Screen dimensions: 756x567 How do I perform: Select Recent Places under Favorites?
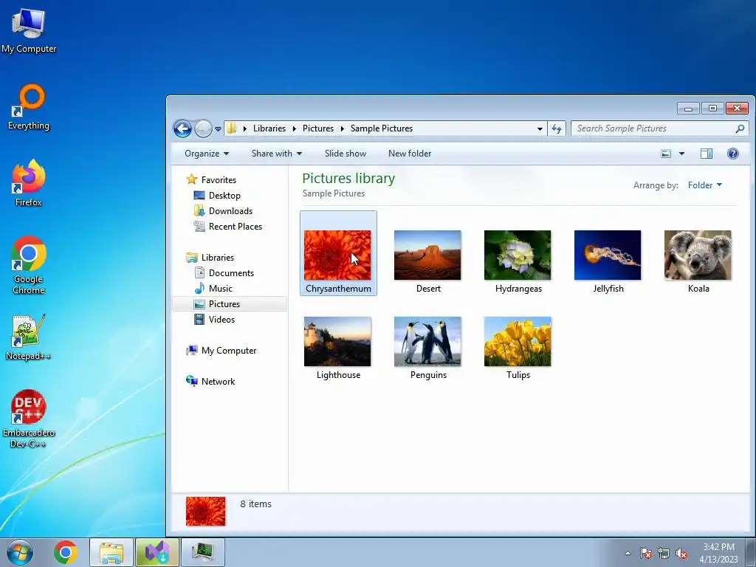(x=228, y=226)
